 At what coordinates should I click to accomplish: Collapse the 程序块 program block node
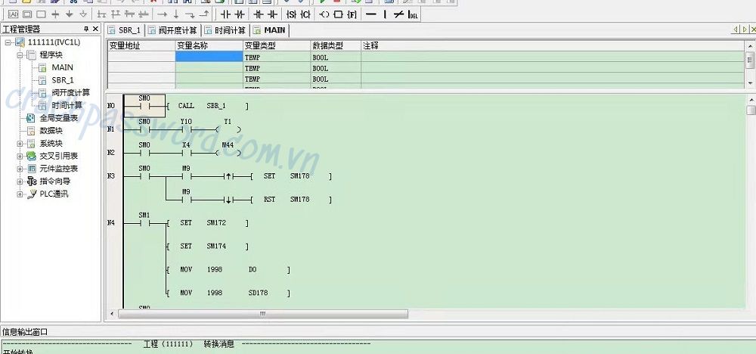(20, 55)
